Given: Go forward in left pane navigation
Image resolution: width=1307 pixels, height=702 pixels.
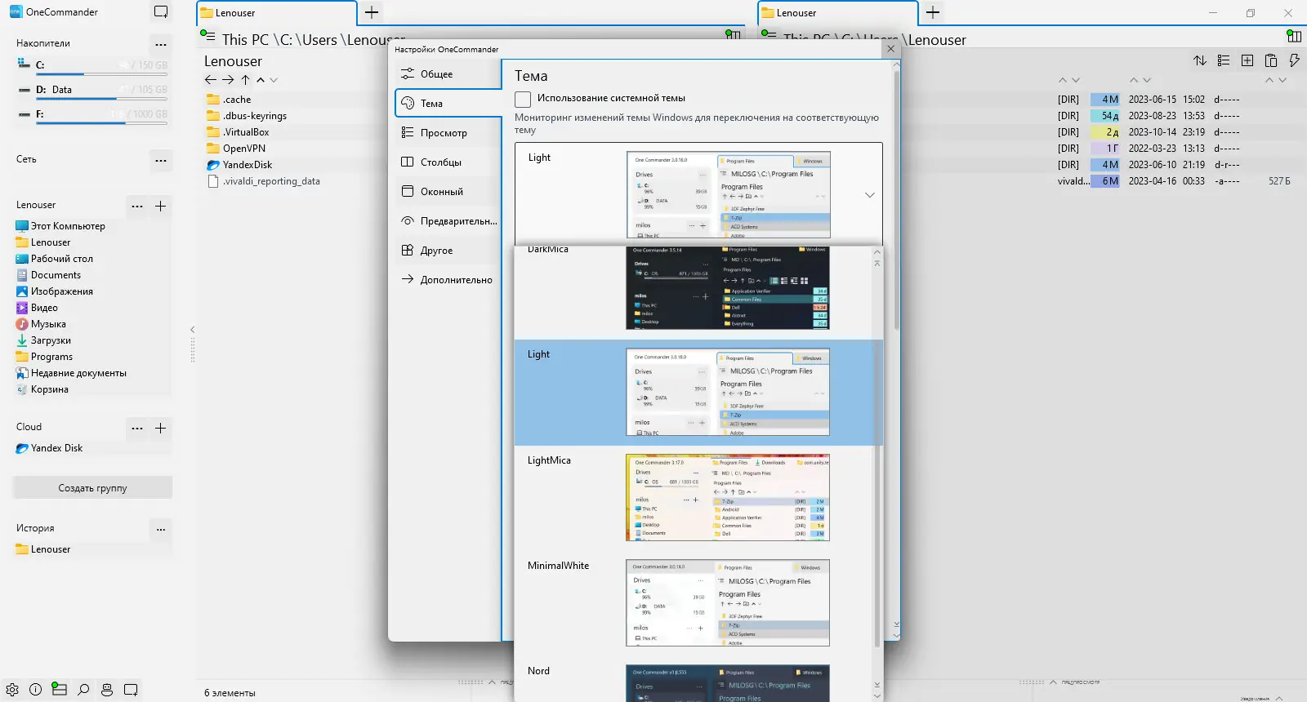Looking at the screenshot, I should pyautogui.click(x=228, y=80).
